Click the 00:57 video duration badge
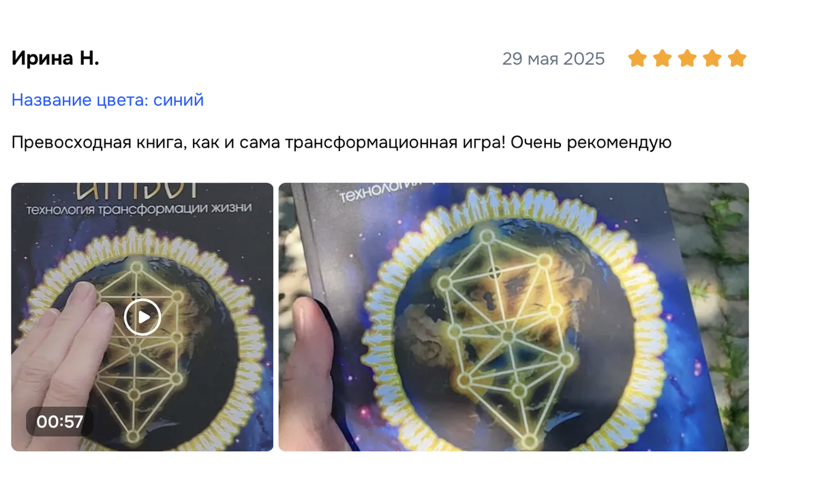 (60, 421)
